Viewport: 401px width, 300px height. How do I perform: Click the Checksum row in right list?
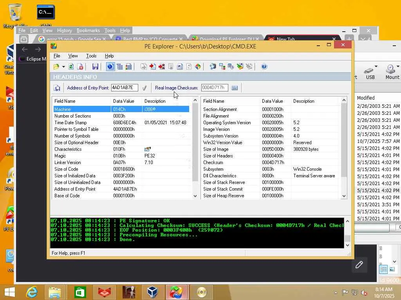271,162
